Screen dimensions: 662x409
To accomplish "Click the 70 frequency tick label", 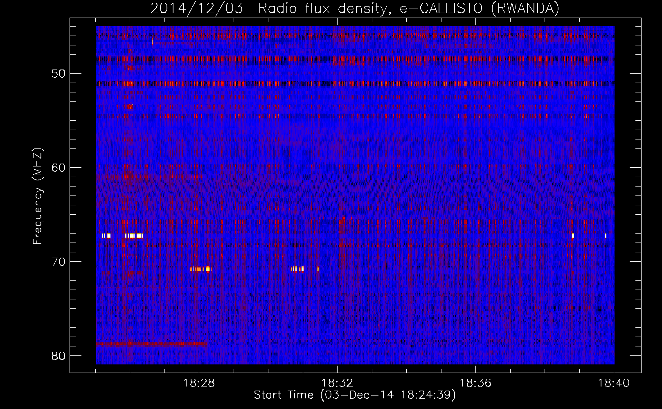I will click(x=59, y=262).
